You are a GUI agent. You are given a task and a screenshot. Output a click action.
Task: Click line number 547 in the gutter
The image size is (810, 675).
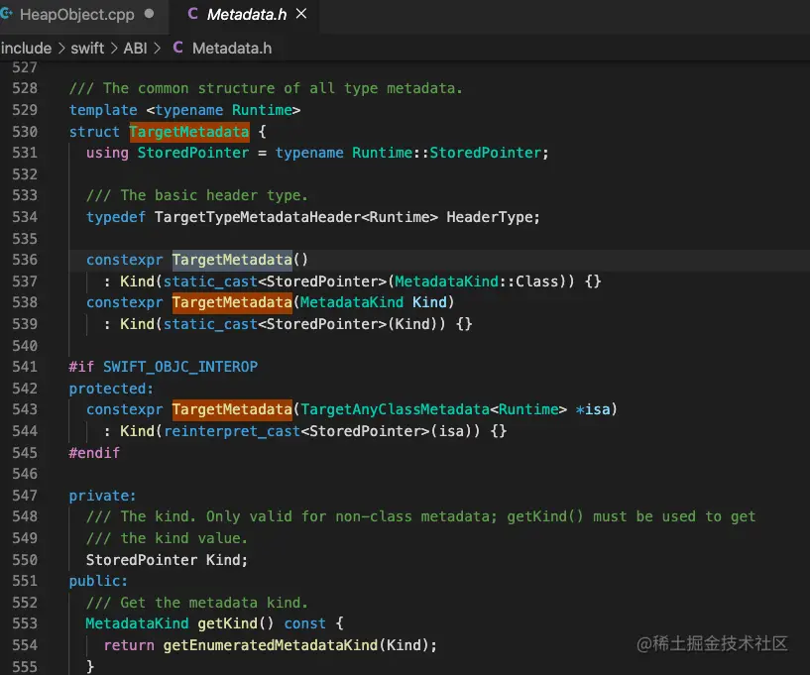pyautogui.click(x=25, y=496)
